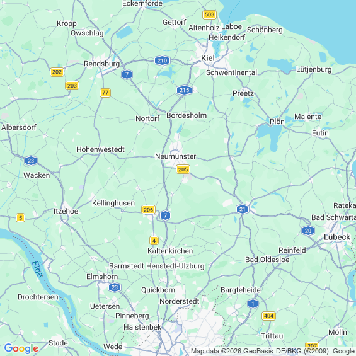This screenshot has width=356, height=356.
Task: Select the B 205 road marker
Action: point(183,169)
